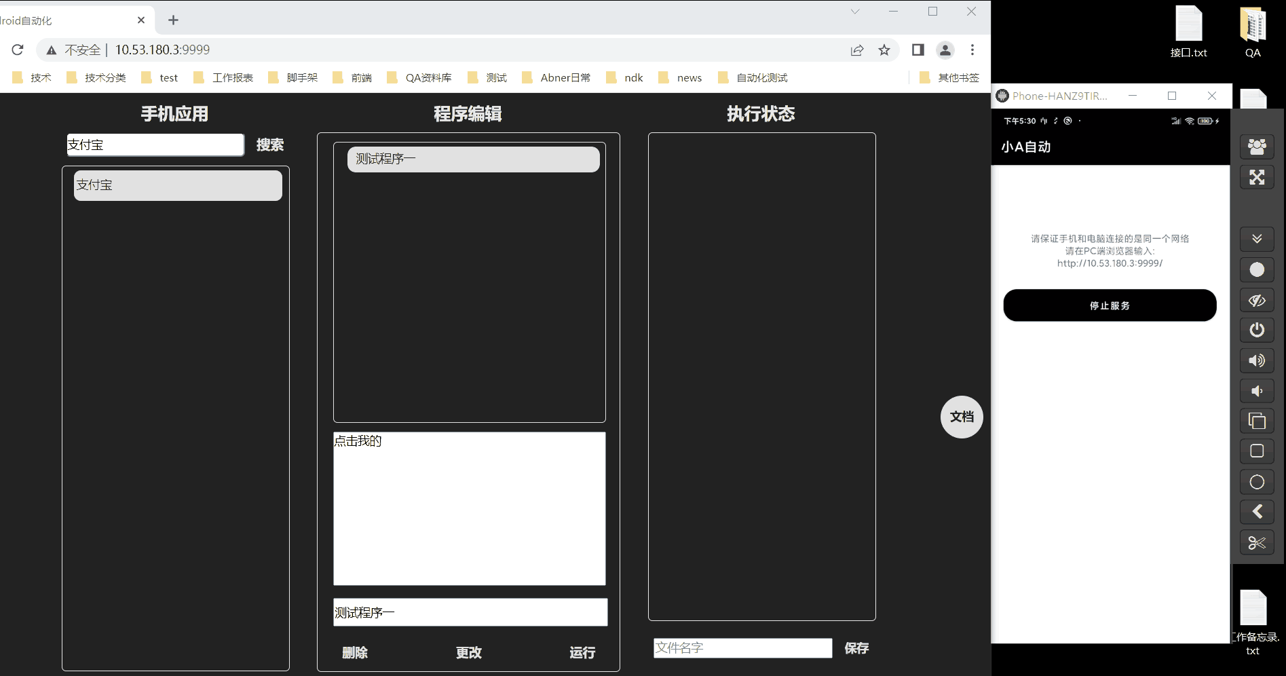The image size is (1286, 676).
Task: Open the Abner日常 bookmark folder
Action: point(556,77)
